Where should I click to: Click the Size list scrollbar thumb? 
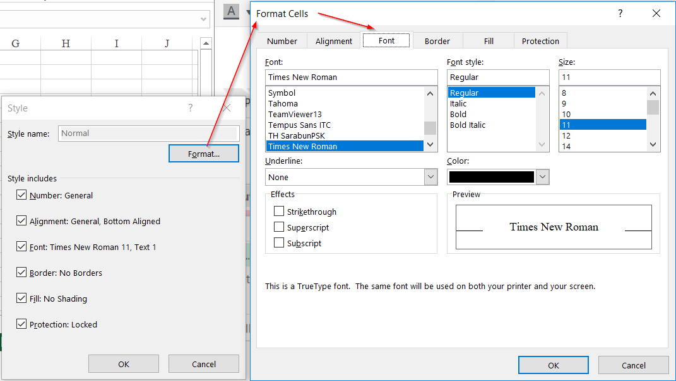[653, 108]
